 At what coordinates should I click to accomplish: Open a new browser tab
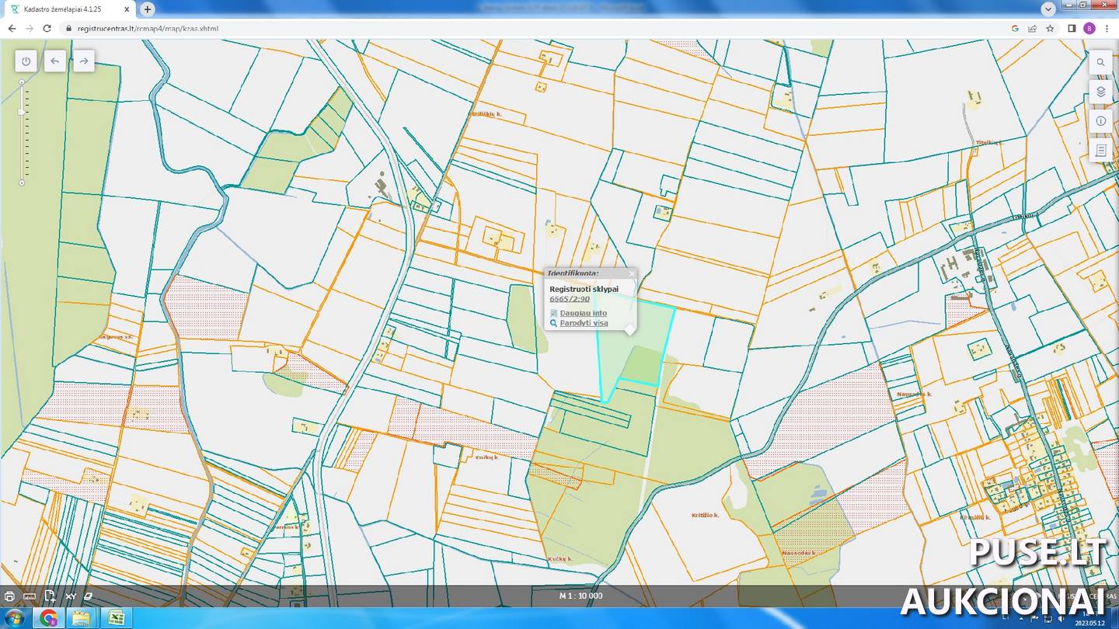(x=148, y=9)
